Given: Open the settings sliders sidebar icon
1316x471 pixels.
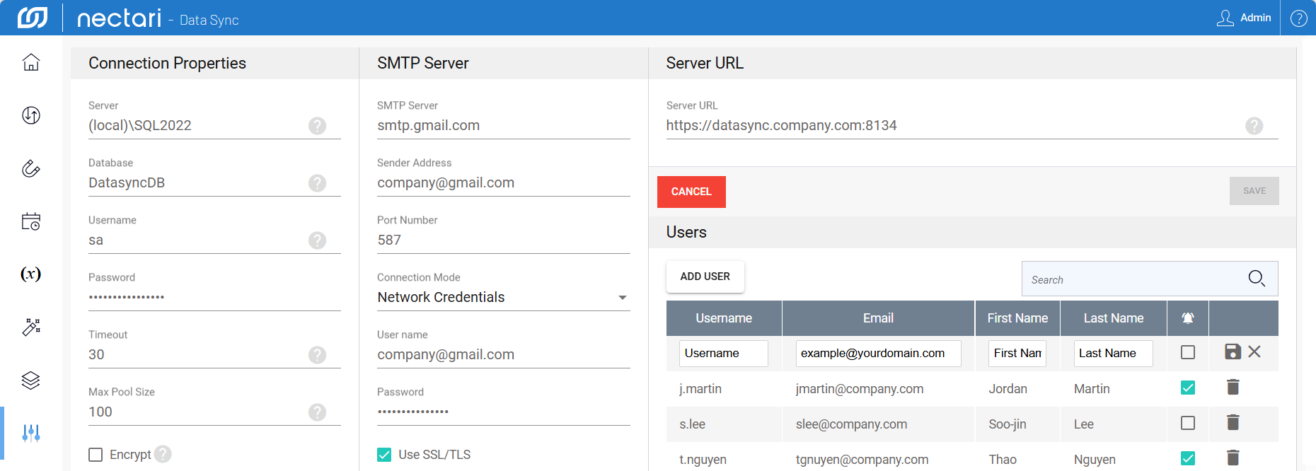Looking at the screenshot, I should [31, 433].
